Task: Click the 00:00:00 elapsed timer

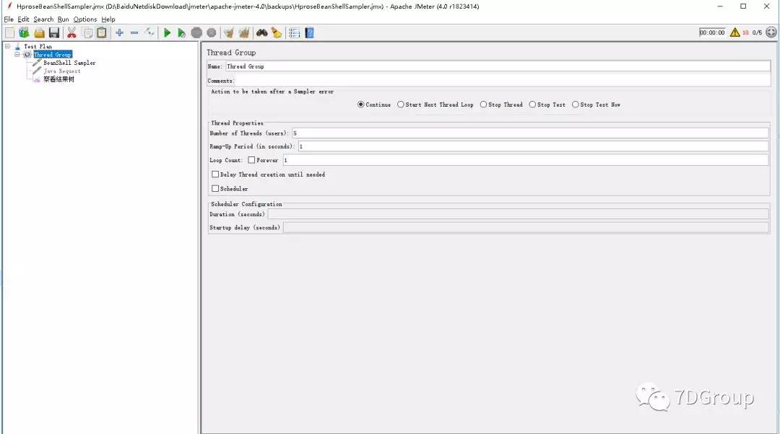Action: pos(712,32)
